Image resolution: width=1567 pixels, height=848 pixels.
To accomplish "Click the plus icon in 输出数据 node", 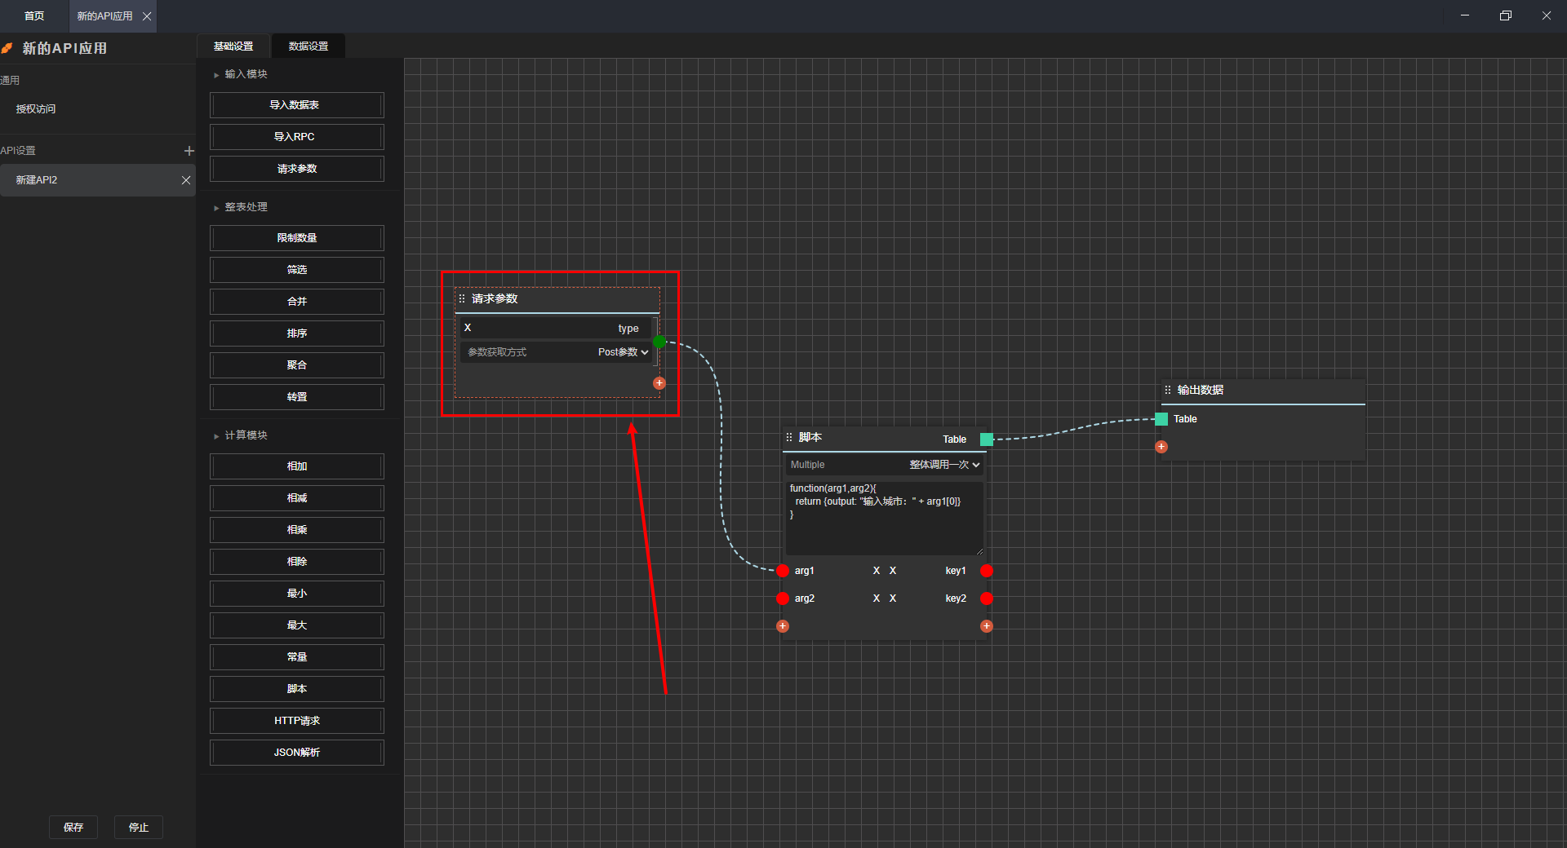I will click(x=1161, y=447).
